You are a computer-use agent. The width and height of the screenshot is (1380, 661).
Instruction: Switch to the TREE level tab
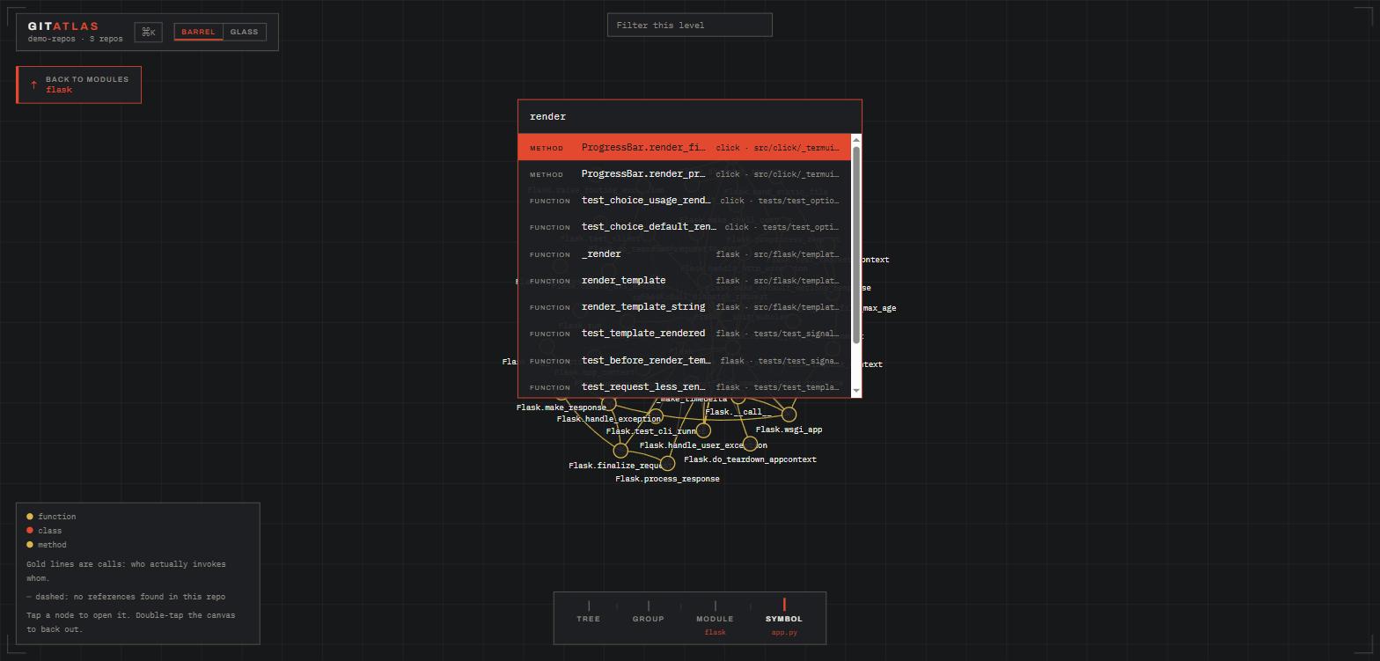588,613
